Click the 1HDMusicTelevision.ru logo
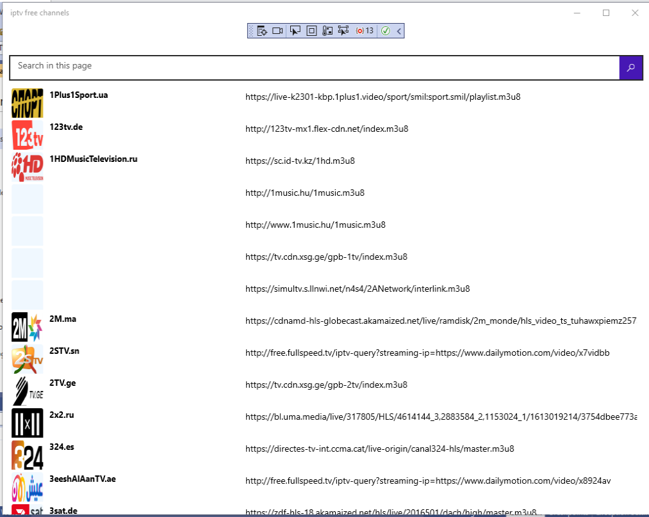This screenshot has width=649, height=517. [27, 166]
